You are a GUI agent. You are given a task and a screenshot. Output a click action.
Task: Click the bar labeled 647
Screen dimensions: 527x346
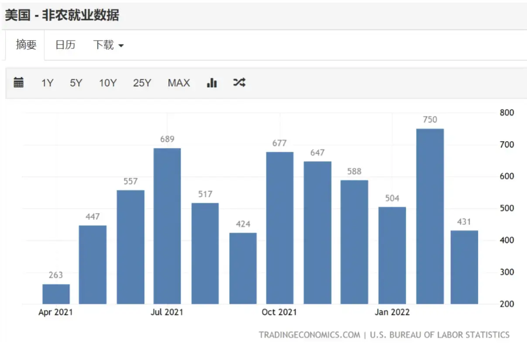pos(318,233)
